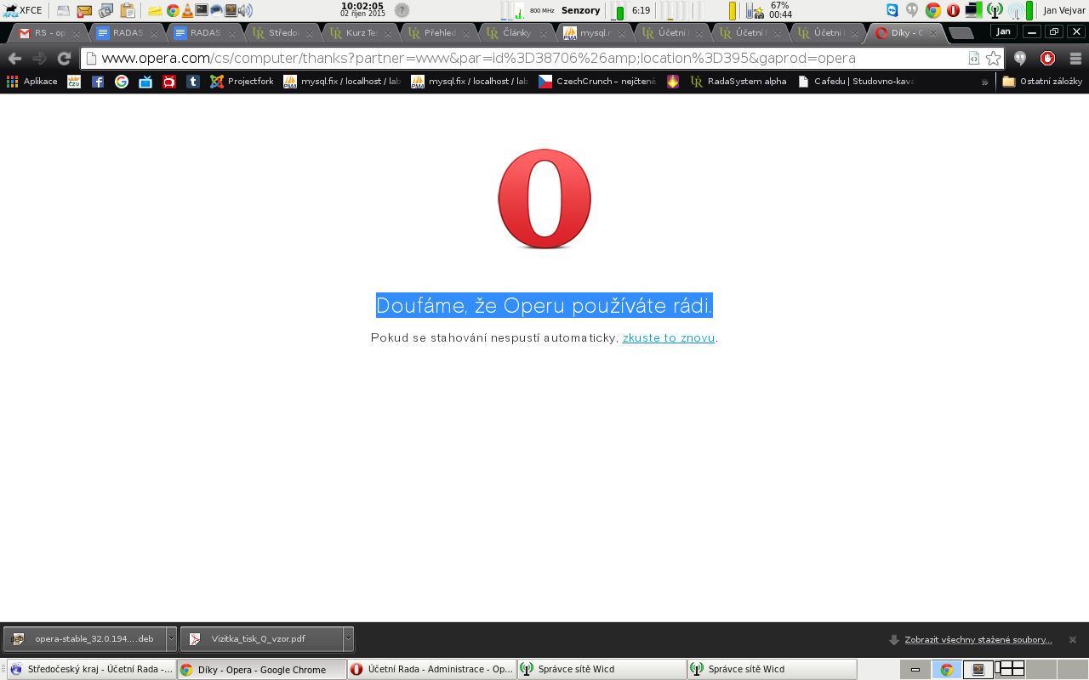Click the workspace switcher grid in bottom panel

(1010, 669)
